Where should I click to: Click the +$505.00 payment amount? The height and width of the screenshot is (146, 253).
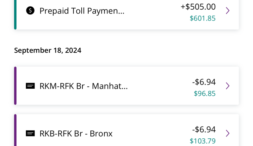198,7
